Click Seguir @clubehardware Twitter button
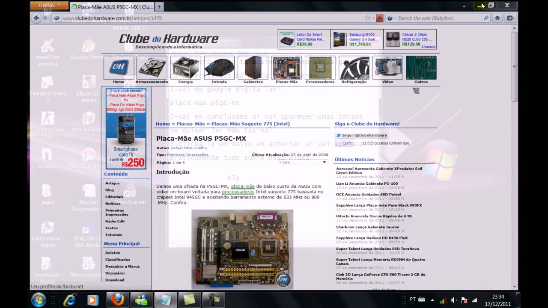Screen dimensions: 548x308 tap(361, 135)
